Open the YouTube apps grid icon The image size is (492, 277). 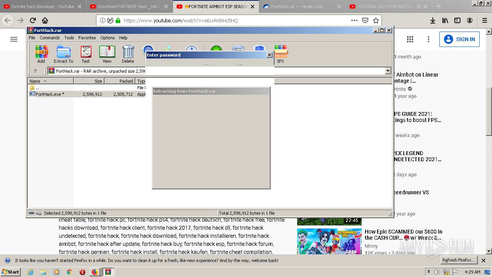410,39
